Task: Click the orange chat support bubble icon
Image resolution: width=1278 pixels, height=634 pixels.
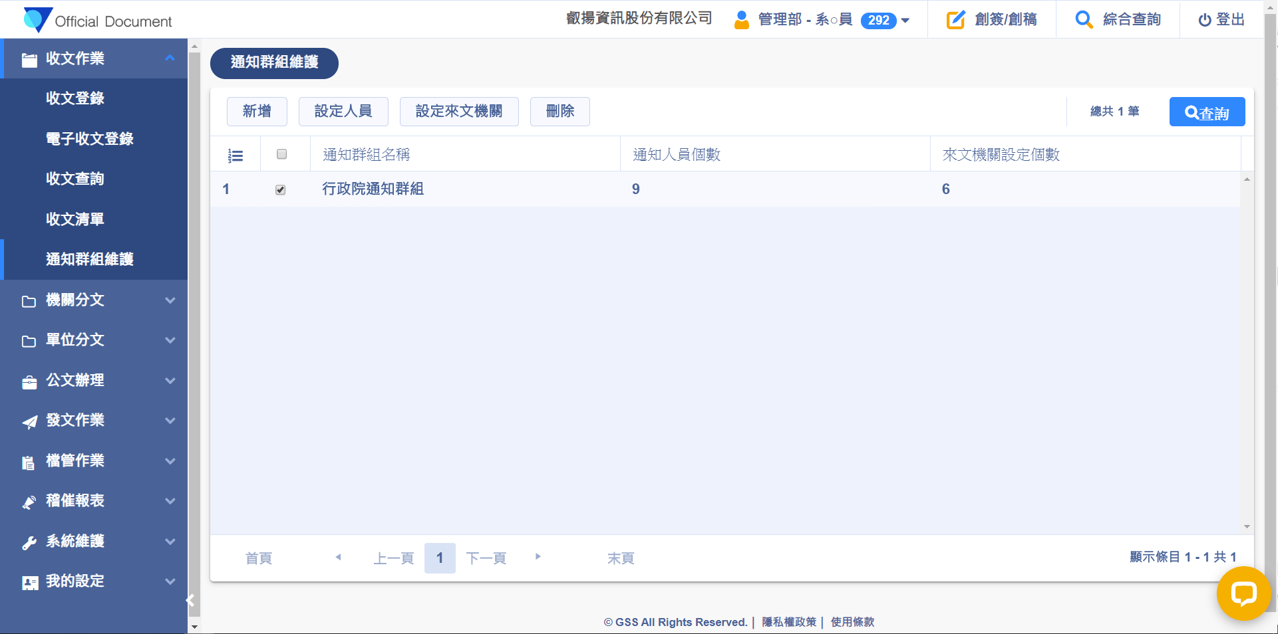Action: pos(1243,593)
